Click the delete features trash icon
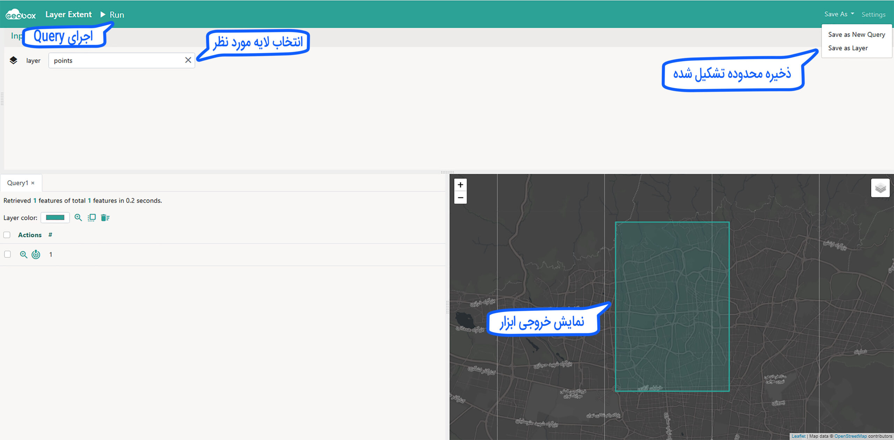 click(x=105, y=218)
